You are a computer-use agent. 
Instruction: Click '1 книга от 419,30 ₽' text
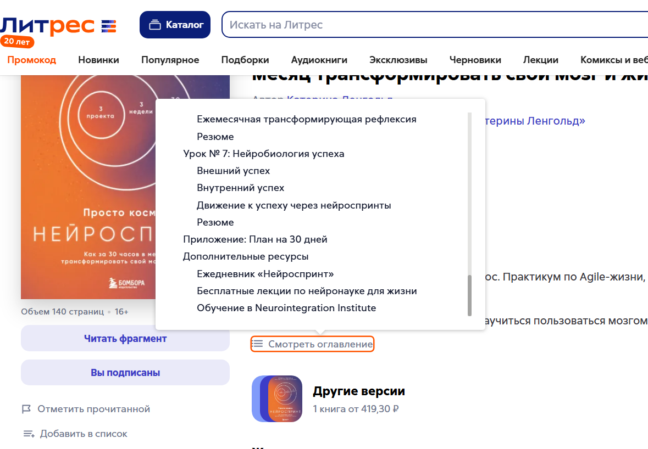(356, 409)
